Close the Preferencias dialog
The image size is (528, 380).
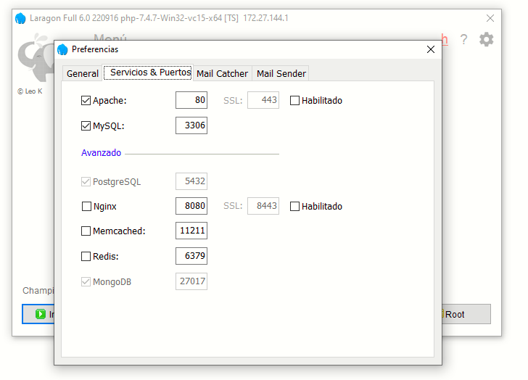[430, 49]
